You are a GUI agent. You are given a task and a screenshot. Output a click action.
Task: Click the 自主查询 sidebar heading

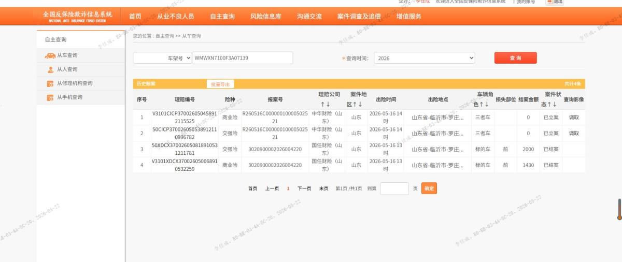point(55,40)
